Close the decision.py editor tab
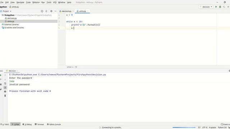 (x=73, y=11)
